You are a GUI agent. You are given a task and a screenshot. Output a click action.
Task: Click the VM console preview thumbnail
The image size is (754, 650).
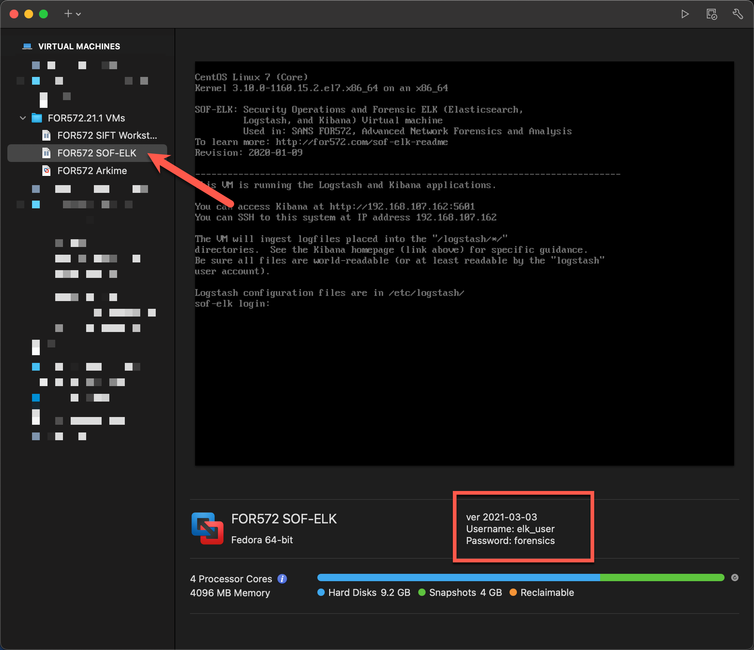tap(464, 263)
